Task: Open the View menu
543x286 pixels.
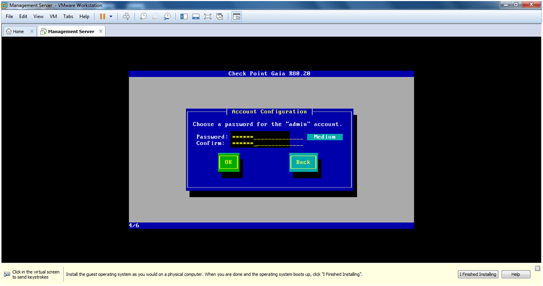Action: point(38,16)
